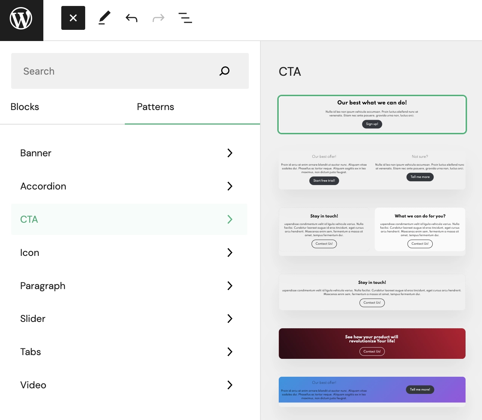Insert the dark red gradient CTA pattern

372,344
